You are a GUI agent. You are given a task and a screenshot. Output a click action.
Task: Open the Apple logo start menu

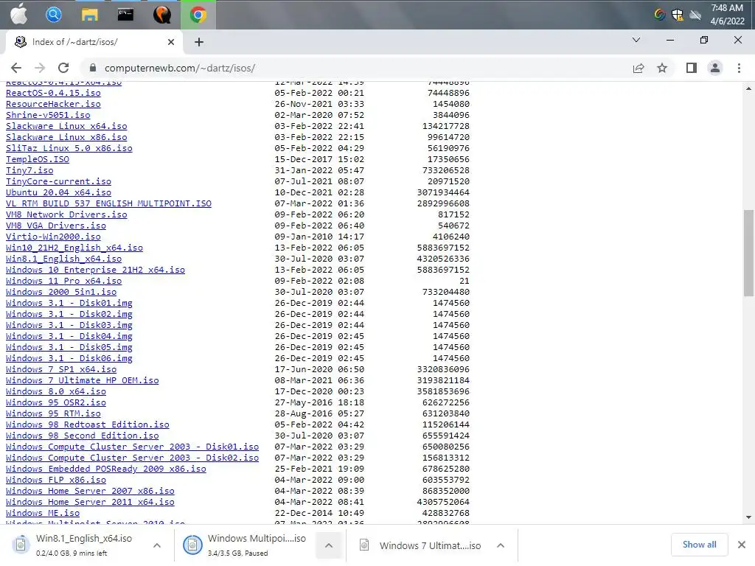coord(18,15)
